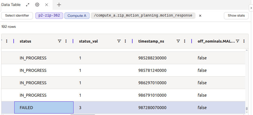Click the vertical scrollbar thumb
Viewport: 253px width, 115px height.
tap(247, 109)
